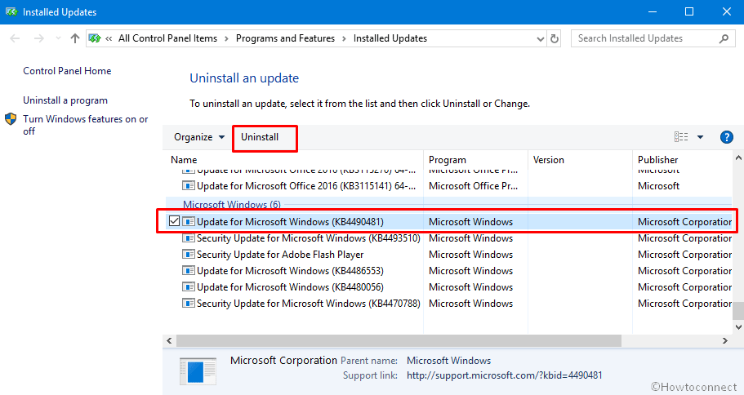Expand the address bar history dropdown

(540, 39)
